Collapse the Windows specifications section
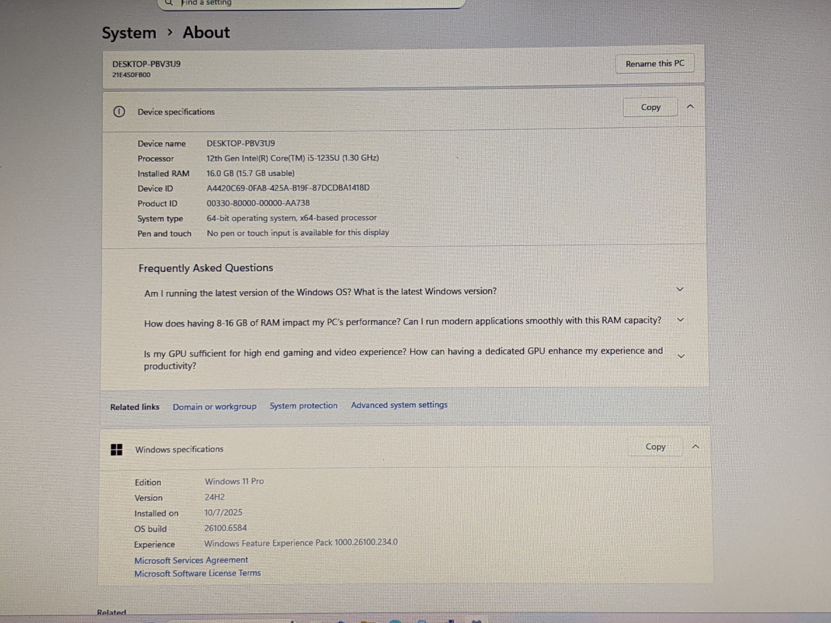 pyautogui.click(x=695, y=446)
